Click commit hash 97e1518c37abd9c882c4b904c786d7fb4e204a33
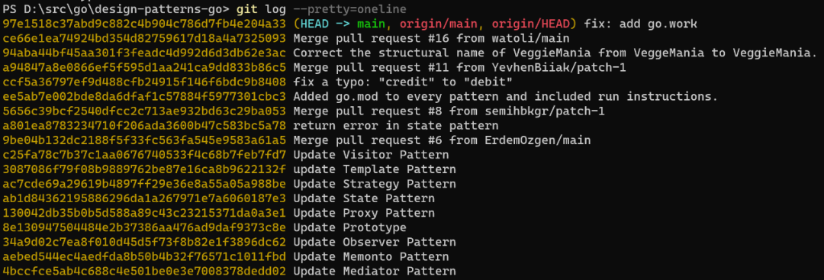 [x=144, y=24]
